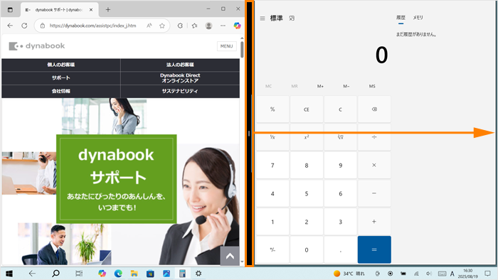Click digit 4 on Calculator
Image resolution: width=498 pixels, height=280 pixels.
coord(272,193)
